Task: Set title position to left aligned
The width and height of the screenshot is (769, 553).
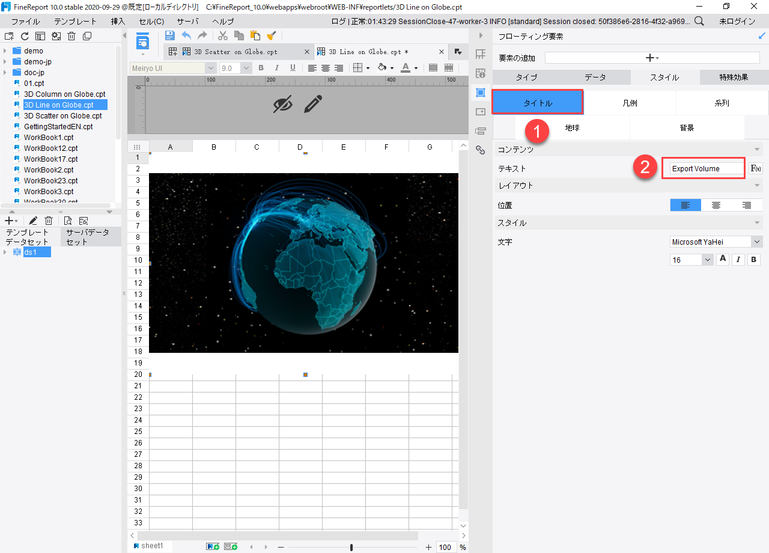Action: [685, 205]
